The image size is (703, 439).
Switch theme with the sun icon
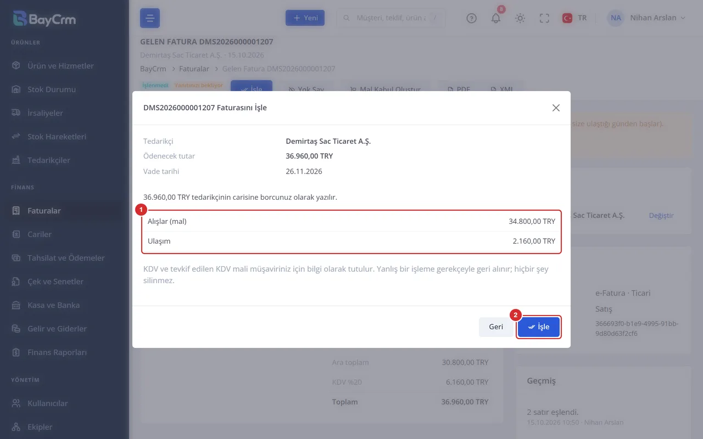(x=520, y=18)
